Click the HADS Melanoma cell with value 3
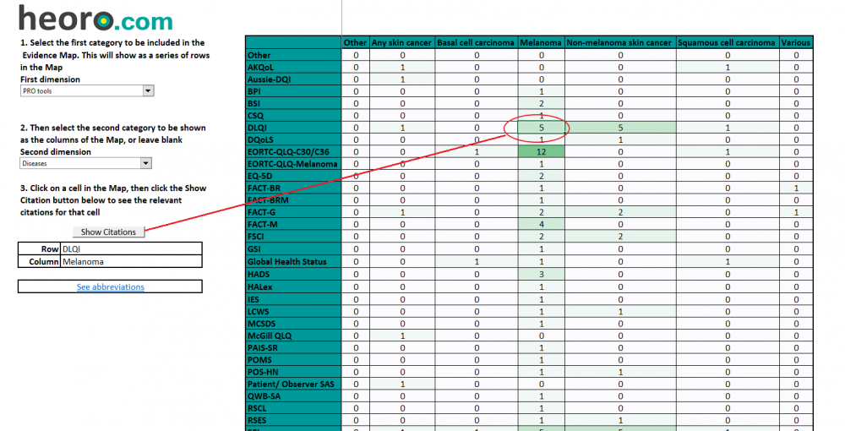 pos(541,275)
